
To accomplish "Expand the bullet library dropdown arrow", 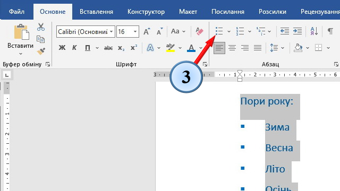I will click(x=229, y=32).
